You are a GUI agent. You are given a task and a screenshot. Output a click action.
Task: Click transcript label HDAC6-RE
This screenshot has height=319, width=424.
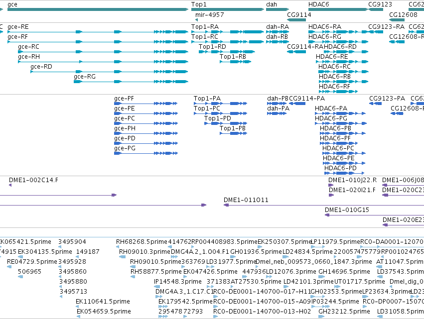pyautogui.click(x=332, y=57)
